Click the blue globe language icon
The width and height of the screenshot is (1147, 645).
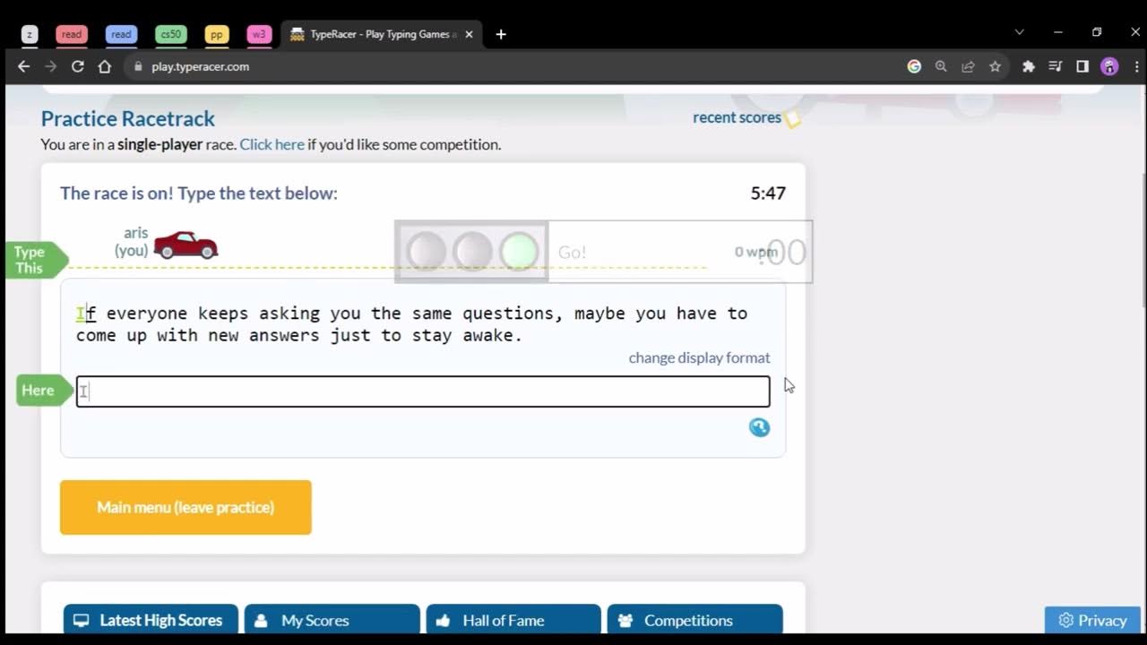click(759, 427)
